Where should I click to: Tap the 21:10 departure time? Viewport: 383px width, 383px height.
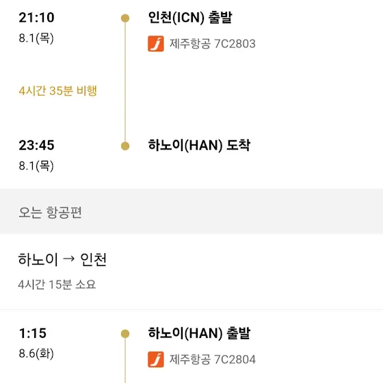pos(36,18)
